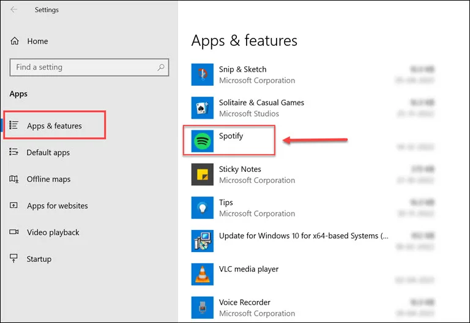Focus the Find a setting search box
This screenshot has width=470, height=323.
89,67
